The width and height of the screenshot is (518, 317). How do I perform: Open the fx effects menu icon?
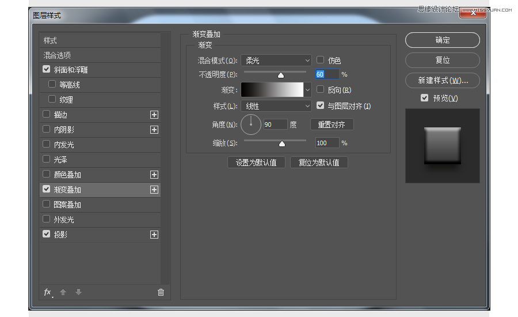pos(48,292)
